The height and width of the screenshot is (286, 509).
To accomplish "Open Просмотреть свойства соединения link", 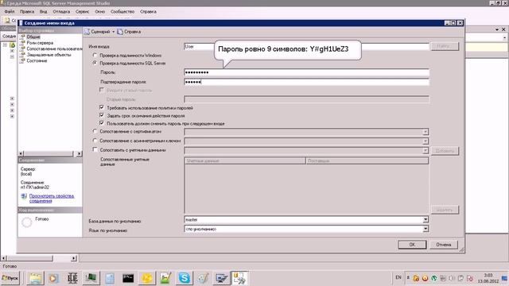I will pyautogui.click(x=52, y=199).
